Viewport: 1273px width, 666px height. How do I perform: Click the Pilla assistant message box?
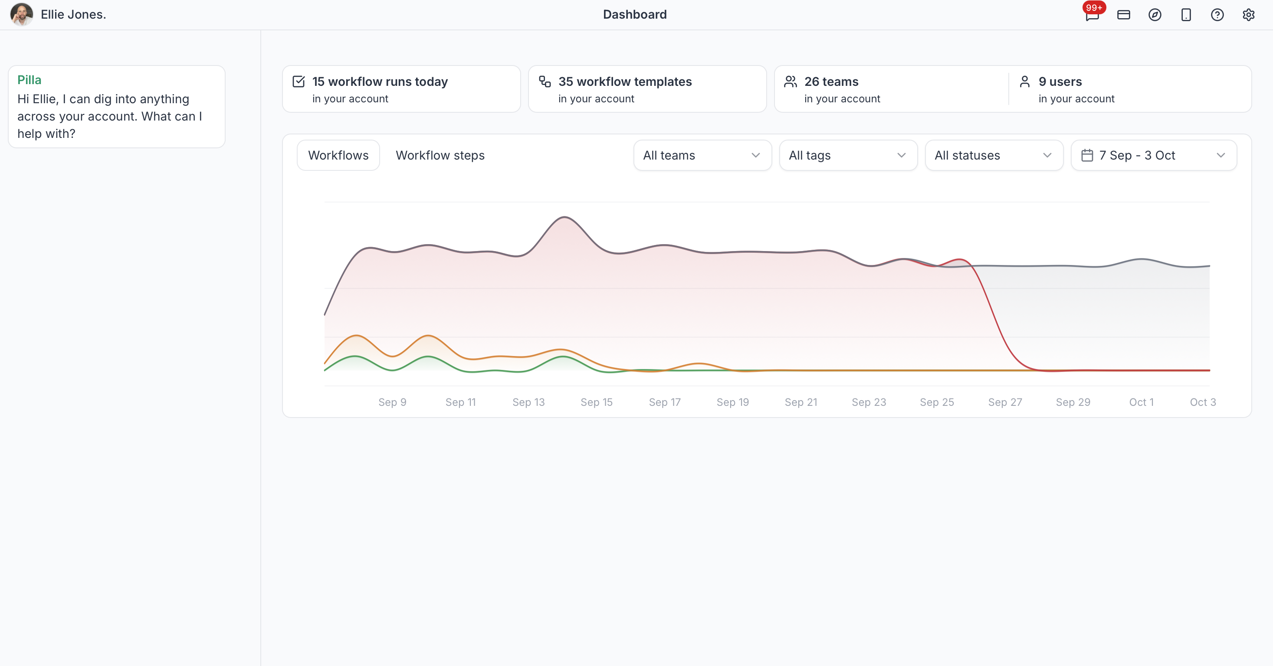(x=117, y=107)
